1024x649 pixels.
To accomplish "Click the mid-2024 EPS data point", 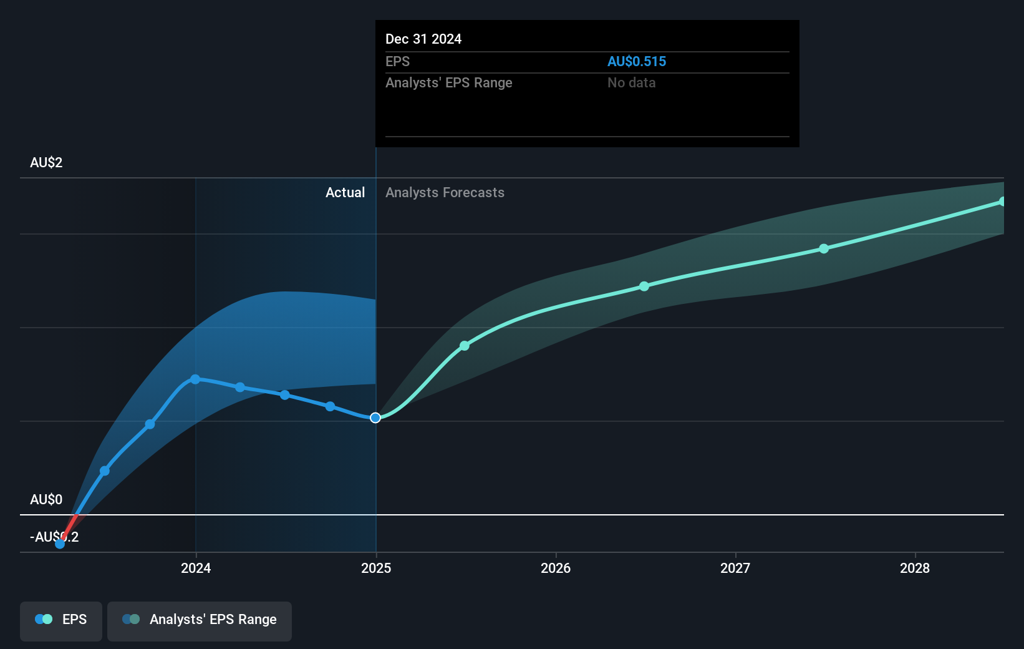I will coord(285,395).
